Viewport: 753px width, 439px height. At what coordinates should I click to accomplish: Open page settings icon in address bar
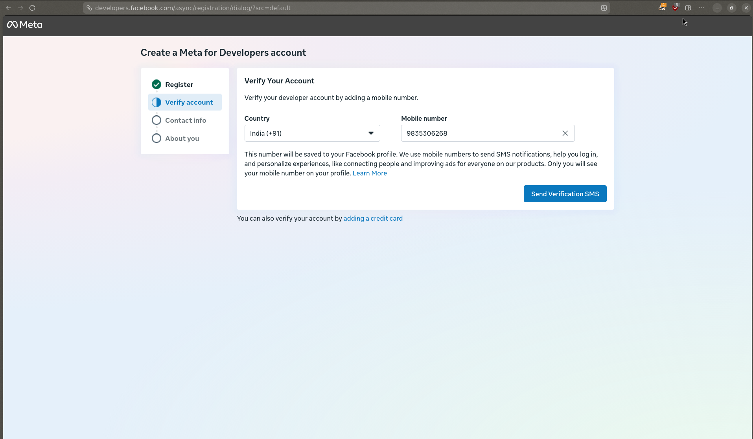604,8
